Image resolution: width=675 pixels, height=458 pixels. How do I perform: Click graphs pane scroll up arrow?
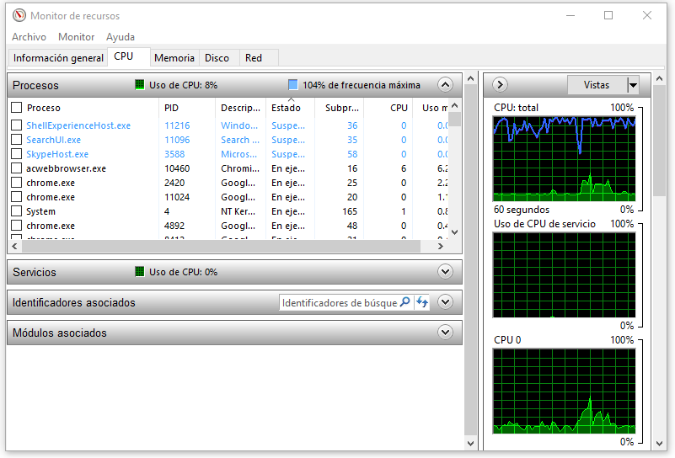659,78
